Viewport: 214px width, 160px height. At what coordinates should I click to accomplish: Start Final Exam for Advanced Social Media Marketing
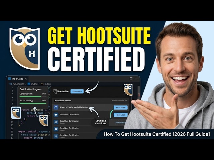[121, 107]
